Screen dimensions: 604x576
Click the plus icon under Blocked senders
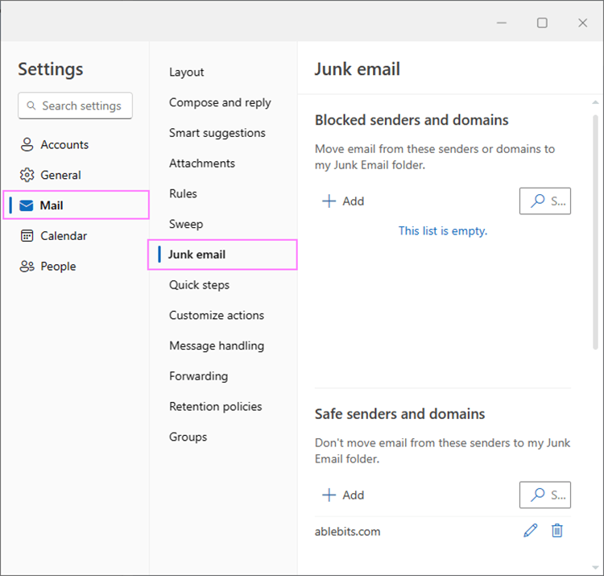pos(329,201)
